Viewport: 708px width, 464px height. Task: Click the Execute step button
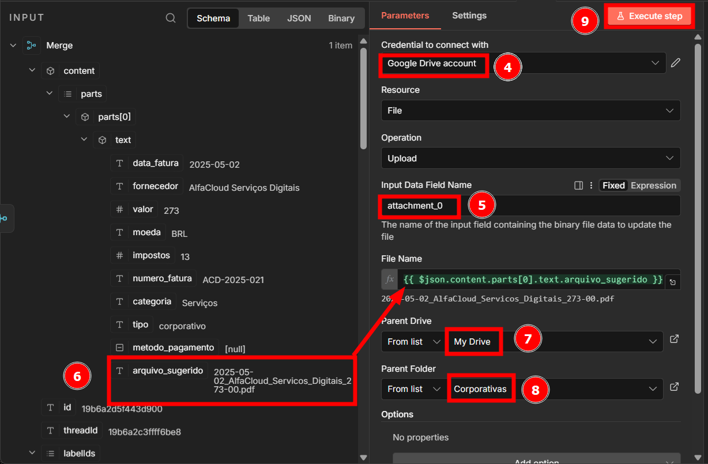649,16
